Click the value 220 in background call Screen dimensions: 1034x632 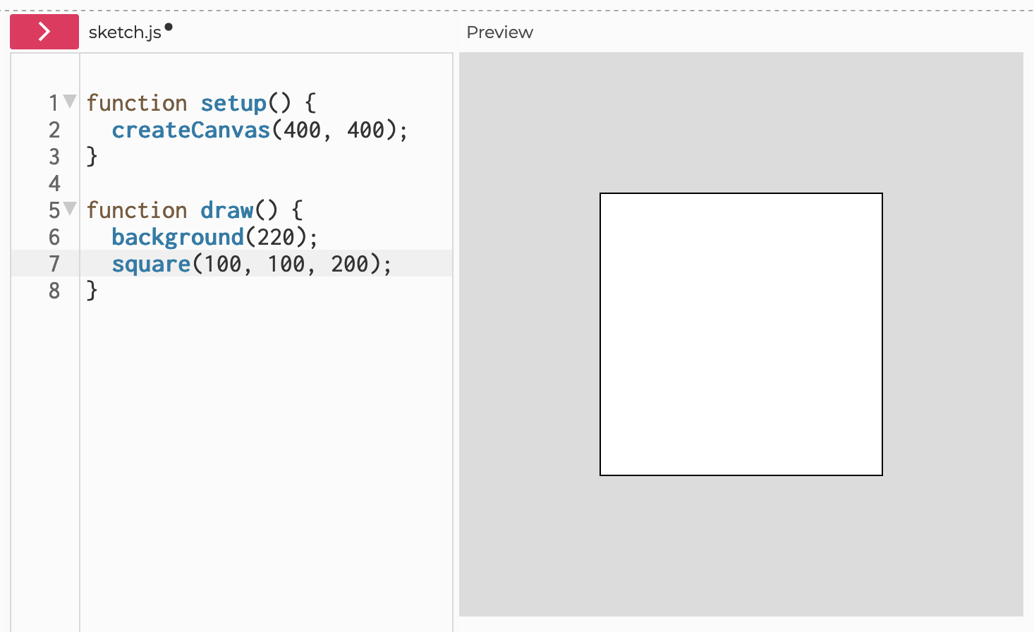(276, 238)
